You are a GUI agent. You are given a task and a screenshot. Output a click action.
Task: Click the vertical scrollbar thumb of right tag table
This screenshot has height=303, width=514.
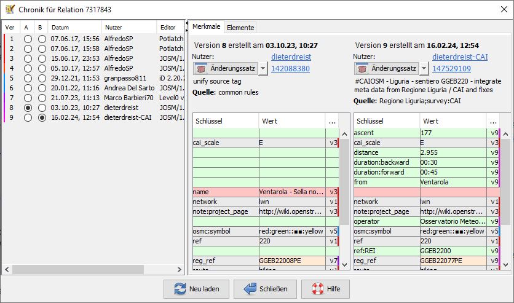[x=505, y=182]
